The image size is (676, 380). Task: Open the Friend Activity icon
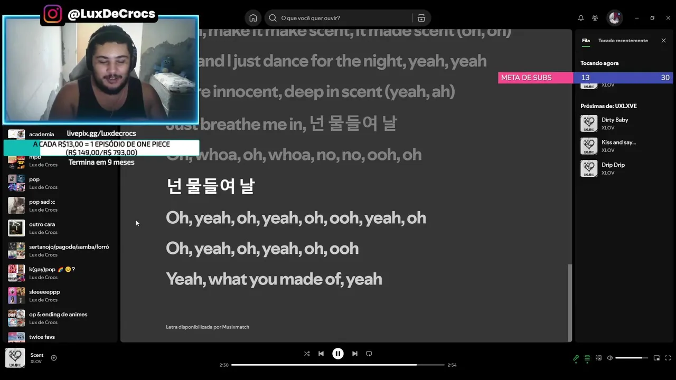595,18
